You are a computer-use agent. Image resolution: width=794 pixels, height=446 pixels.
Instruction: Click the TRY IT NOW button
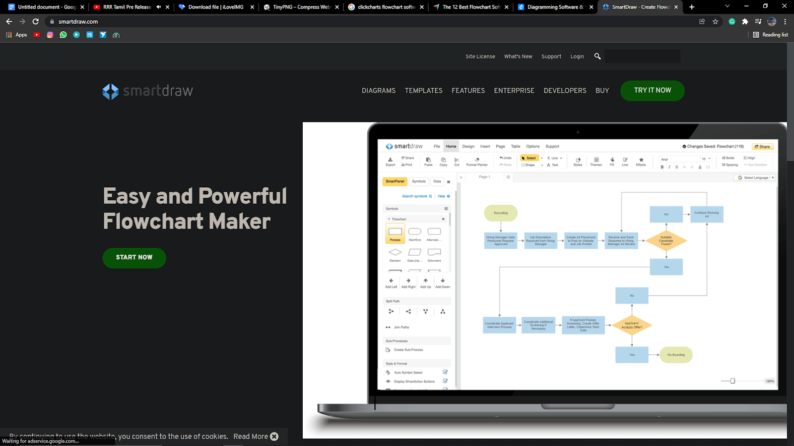(x=653, y=91)
